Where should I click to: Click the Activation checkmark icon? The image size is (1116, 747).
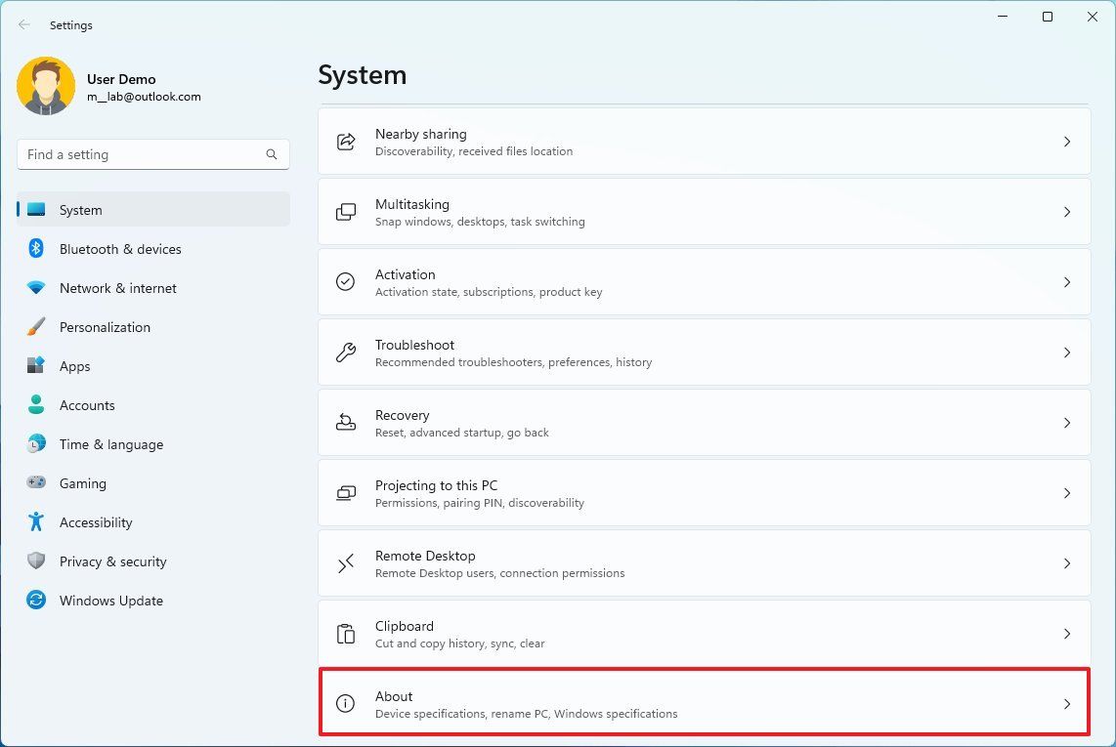coord(346,281)
